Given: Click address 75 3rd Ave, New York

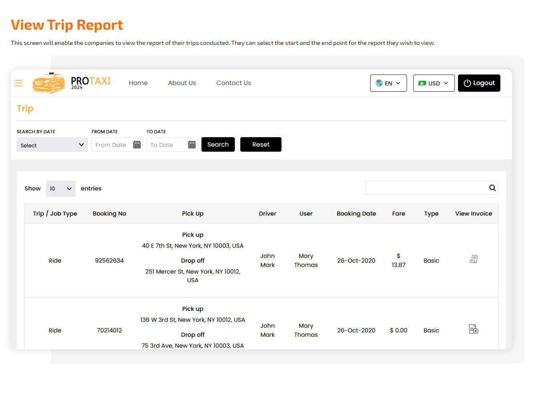Looking at the screenshot, I should [x=193, y=346].
